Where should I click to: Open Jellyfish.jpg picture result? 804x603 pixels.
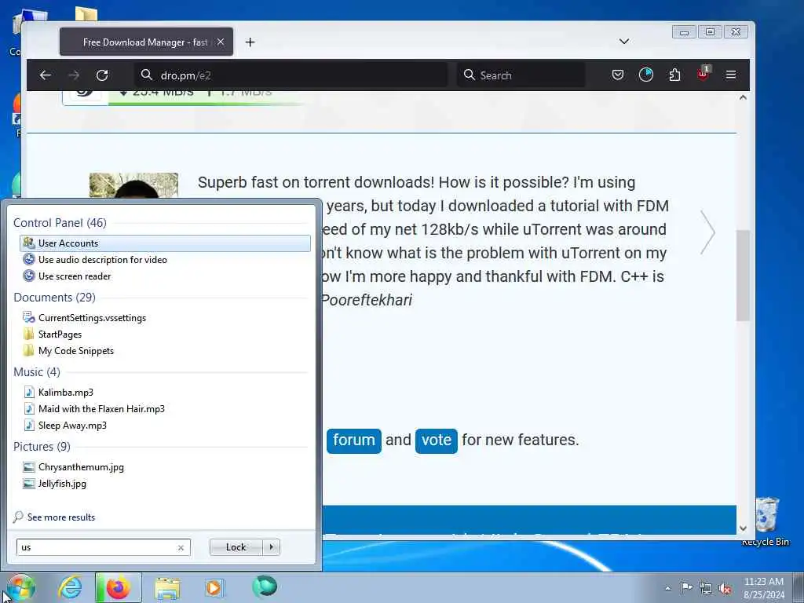pos(165,484)
